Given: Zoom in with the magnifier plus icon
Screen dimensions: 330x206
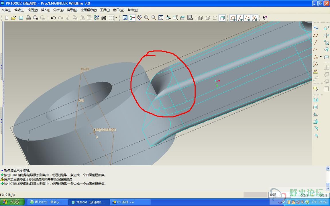Looking at the screenshot, I should point(146,18).
